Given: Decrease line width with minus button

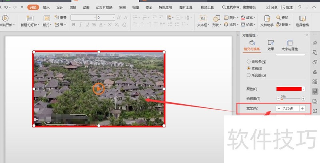Looking at the screenshot, I should [279, 108].
